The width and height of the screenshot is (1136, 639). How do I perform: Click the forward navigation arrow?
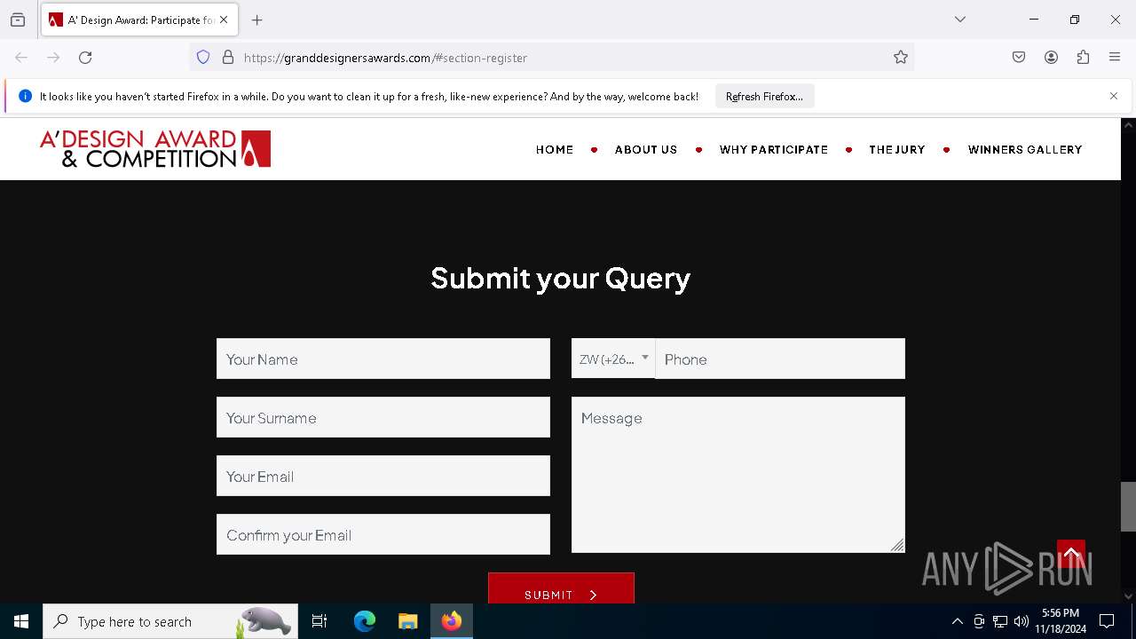53,58
